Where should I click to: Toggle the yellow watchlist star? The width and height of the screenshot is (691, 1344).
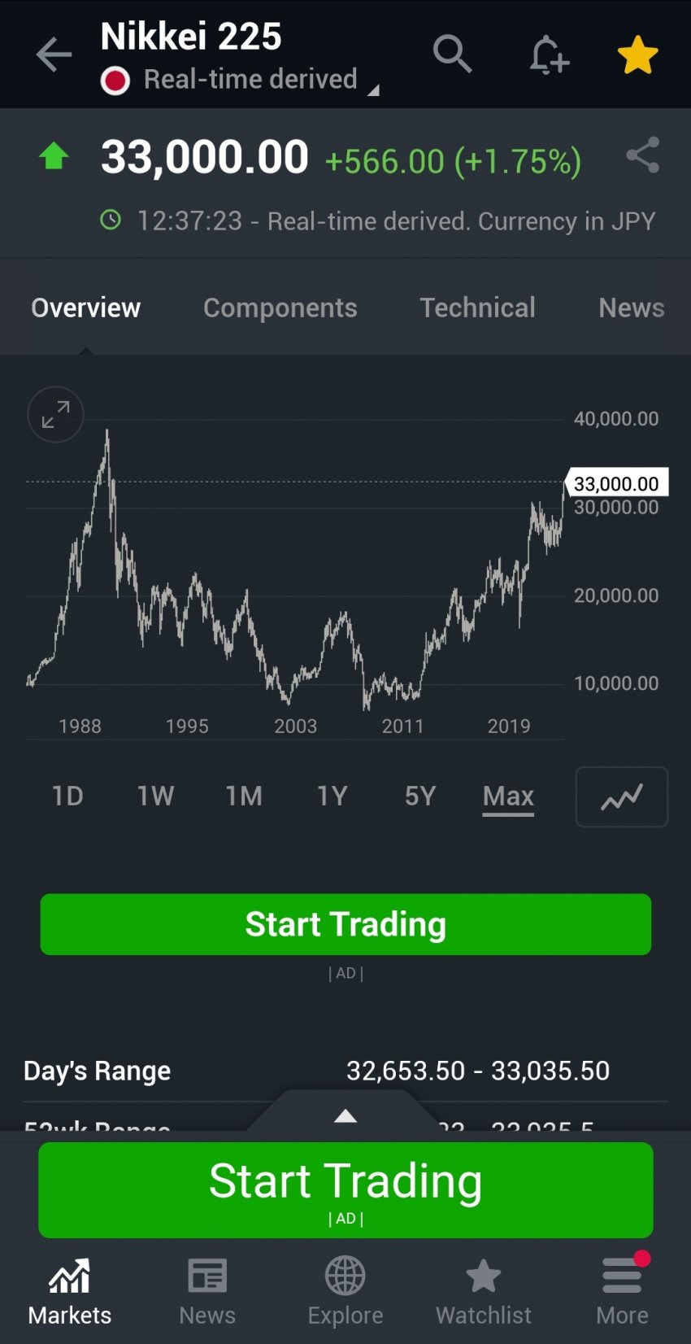click(x=637, y=55)
